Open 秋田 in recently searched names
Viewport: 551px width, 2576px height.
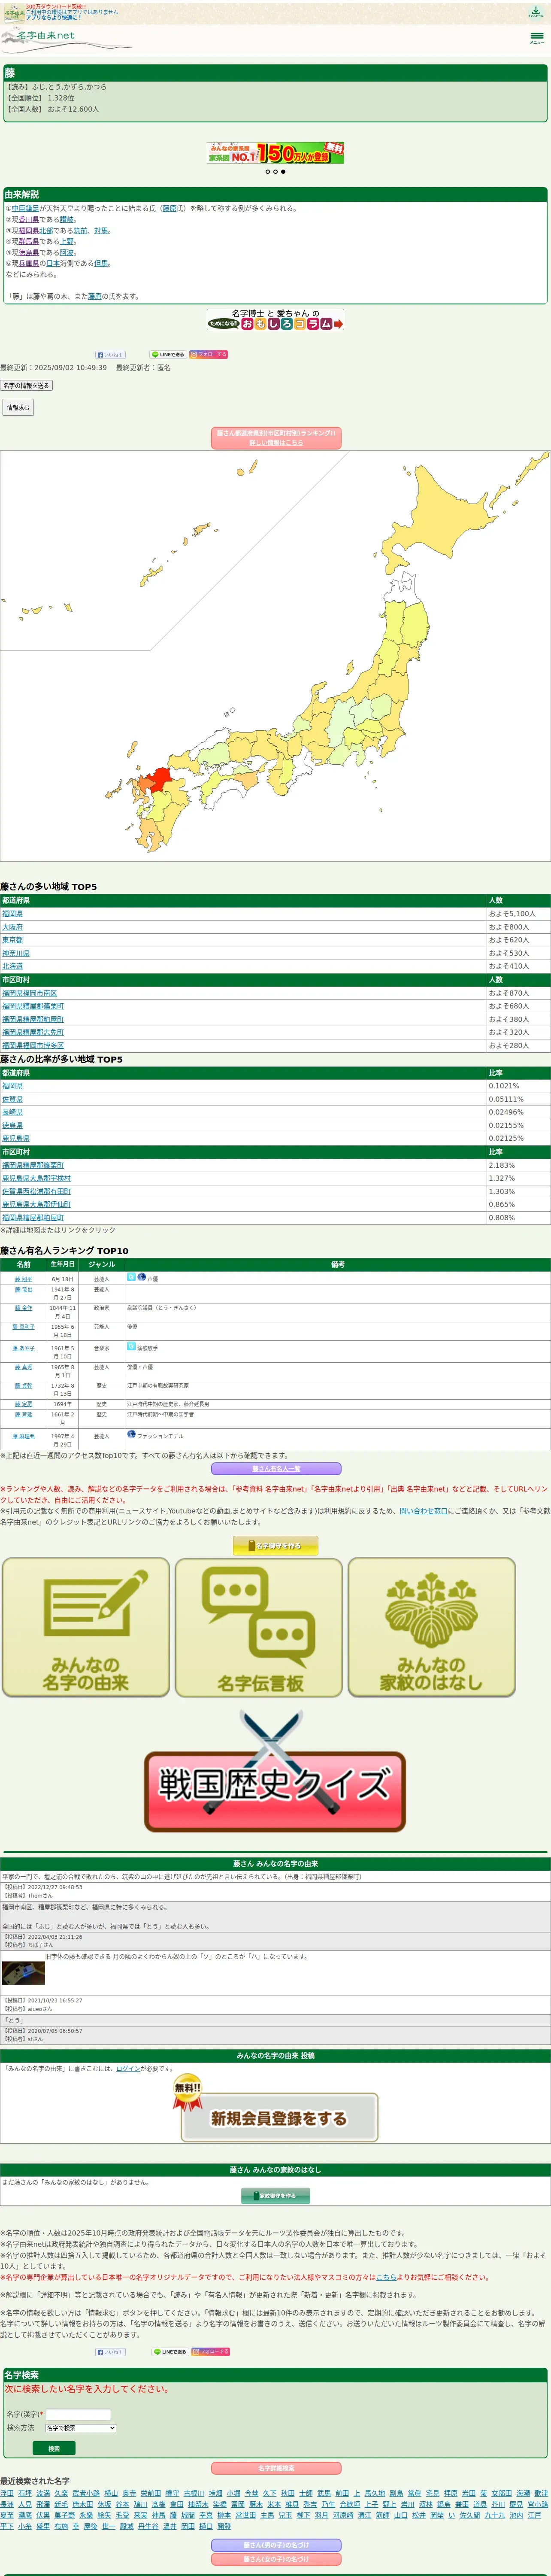point(287,2494)
